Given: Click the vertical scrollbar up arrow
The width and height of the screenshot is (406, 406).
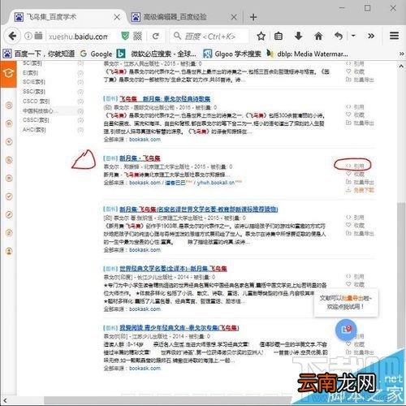Looking at the screenshot, I should pyautogui.click(x=401, y=66).
